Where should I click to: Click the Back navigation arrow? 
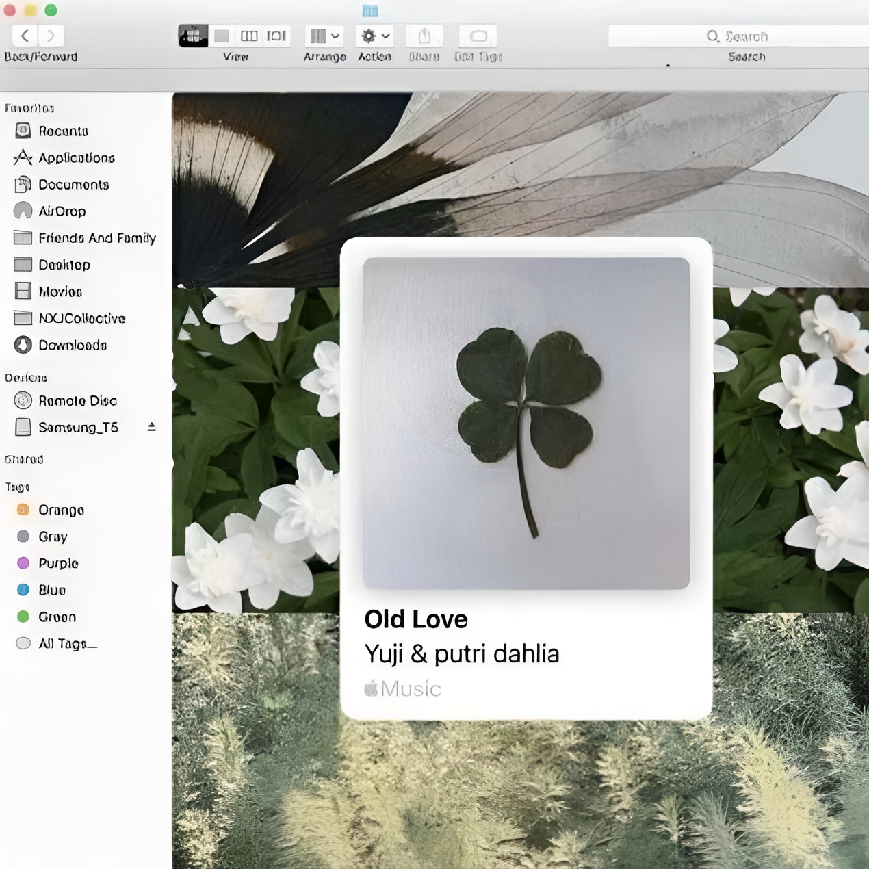pyautogui.click(x=25, y=36)
